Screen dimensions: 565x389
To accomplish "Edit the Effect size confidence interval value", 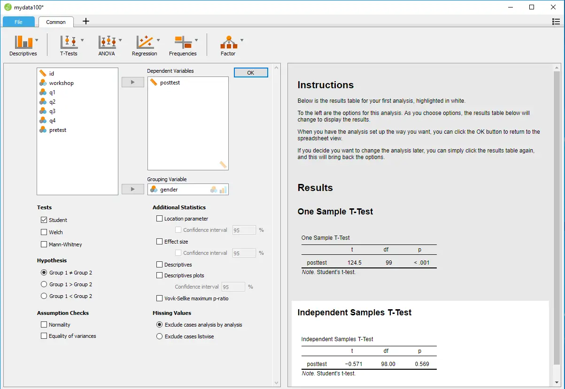I will [x=244, y=252].
